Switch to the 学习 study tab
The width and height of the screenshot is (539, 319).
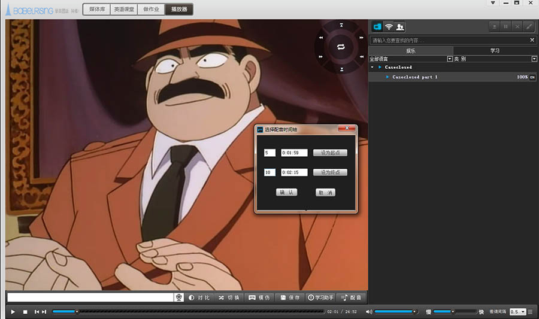(x=495, y=51)
